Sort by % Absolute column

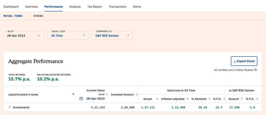click(x=209, y=99)
